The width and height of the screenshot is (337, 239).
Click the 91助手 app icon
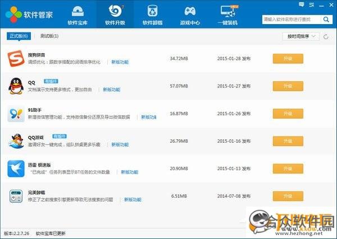tap(16, 114)
